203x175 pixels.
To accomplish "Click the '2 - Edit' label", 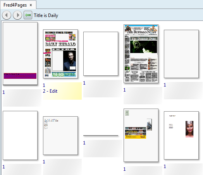I will coord(50,91).
